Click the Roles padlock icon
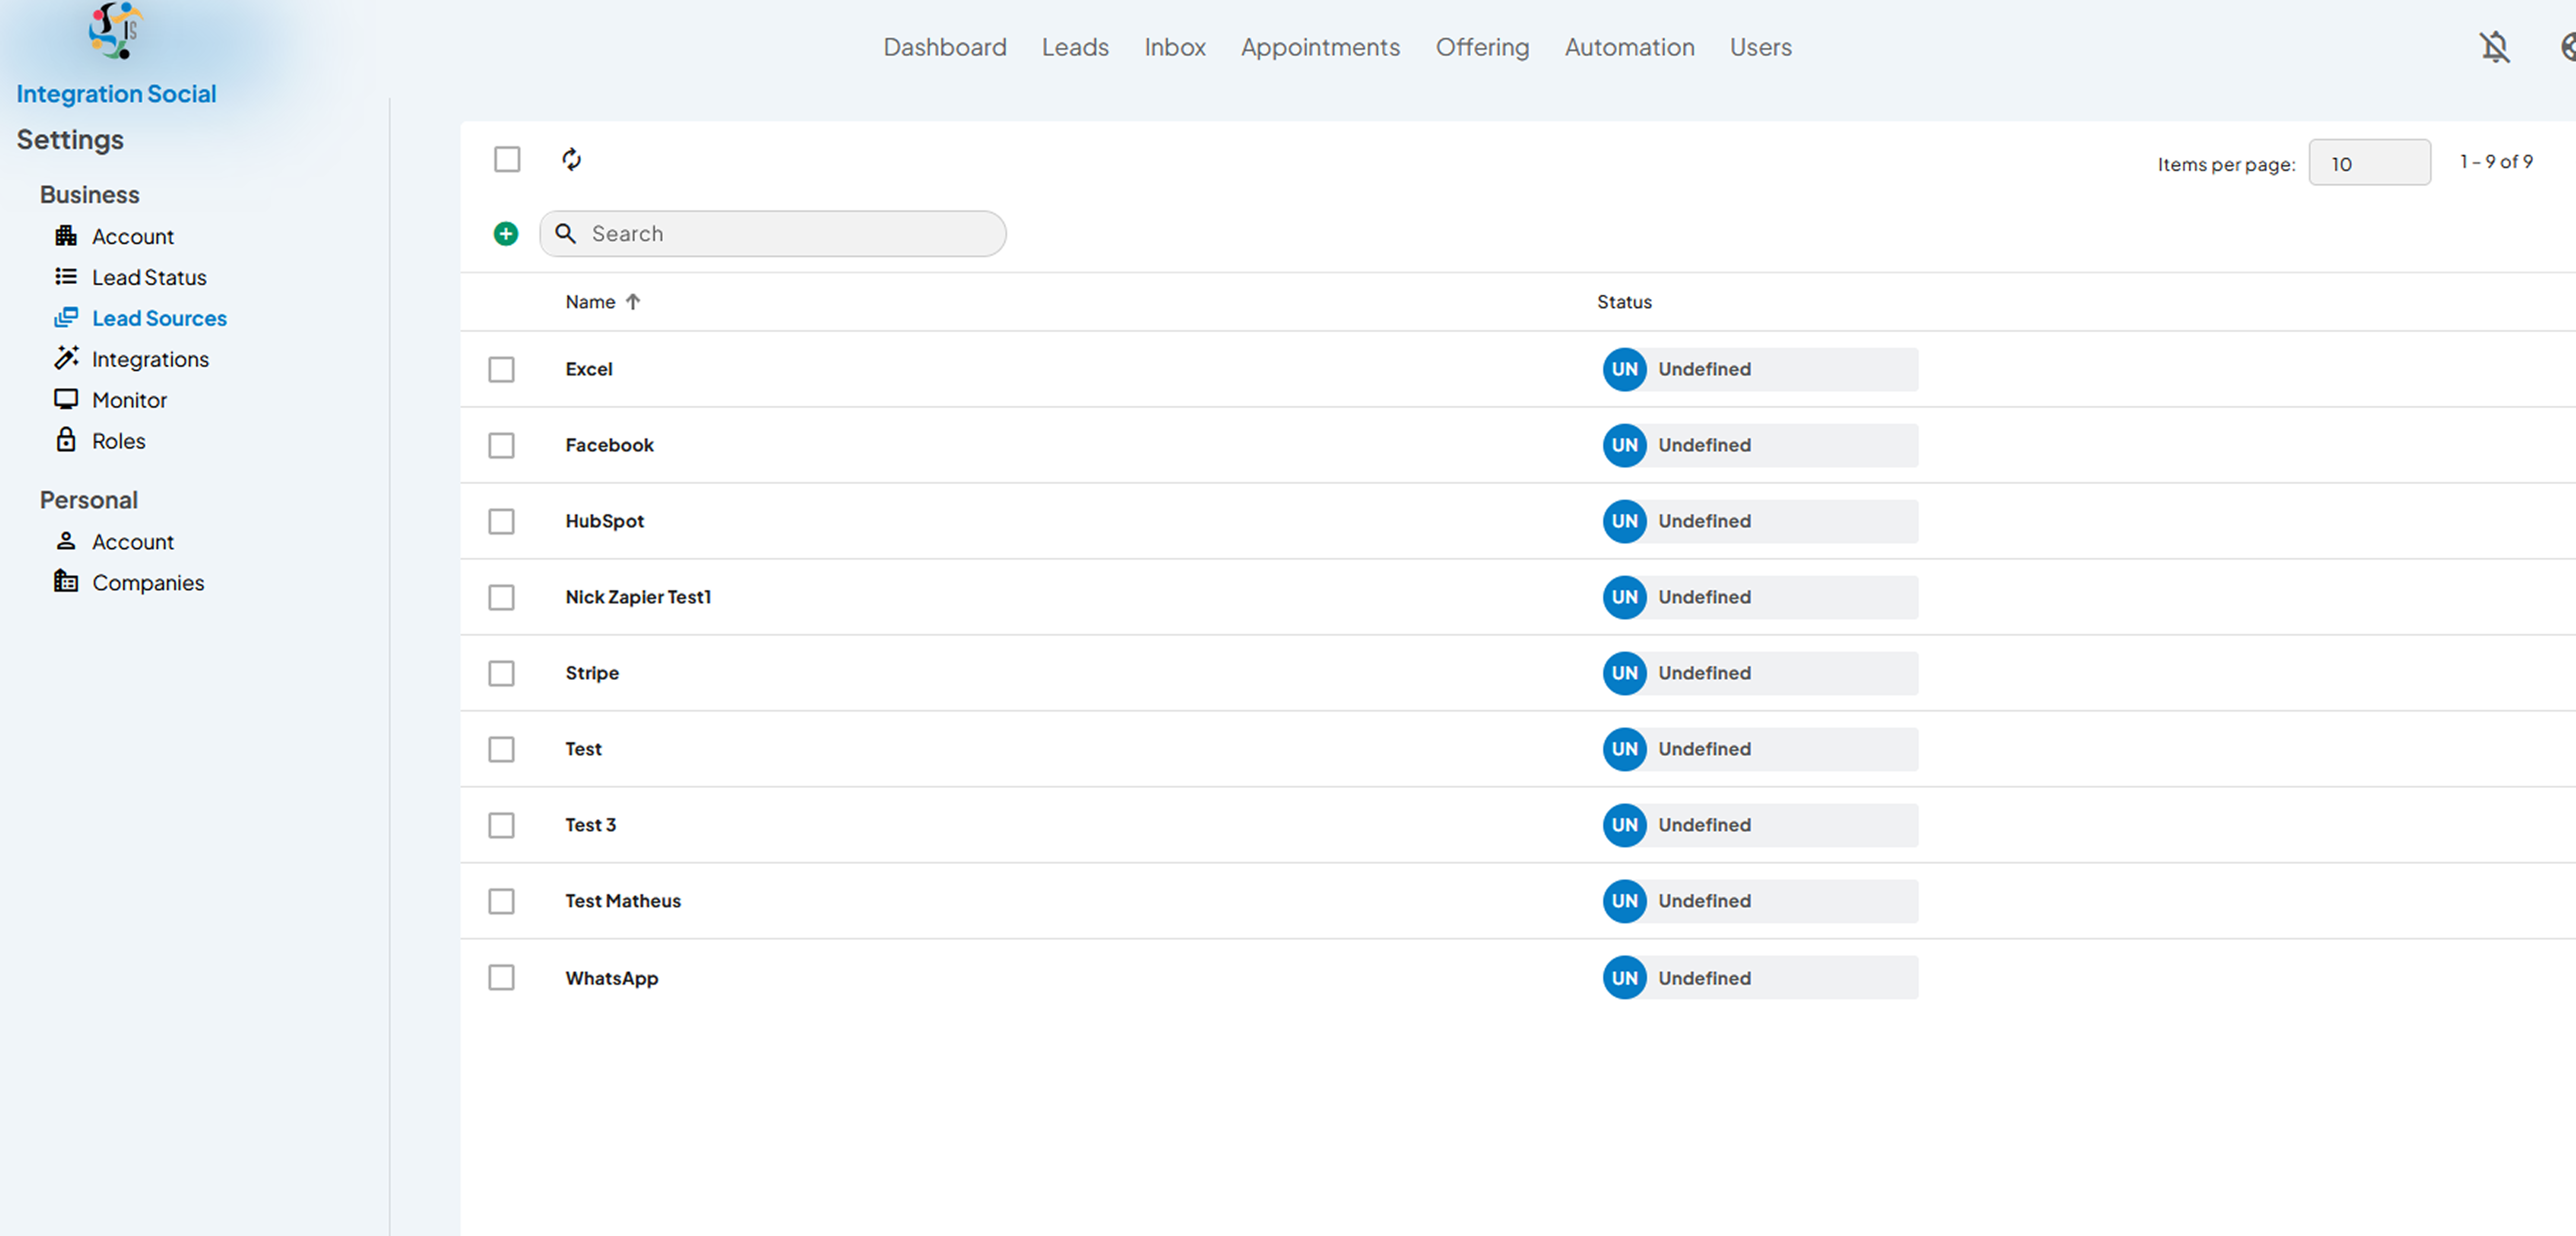 click(x=66, y=440)
